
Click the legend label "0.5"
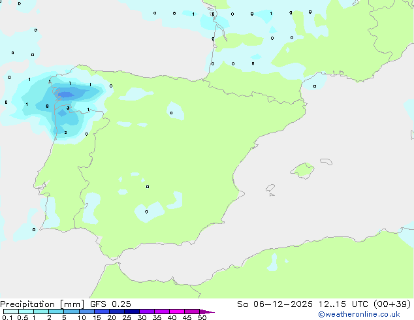click(23, 317)
